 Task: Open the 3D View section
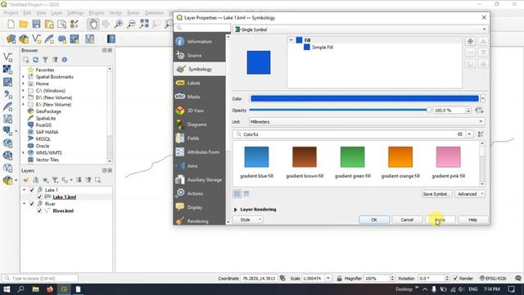(x=199, y=111)
